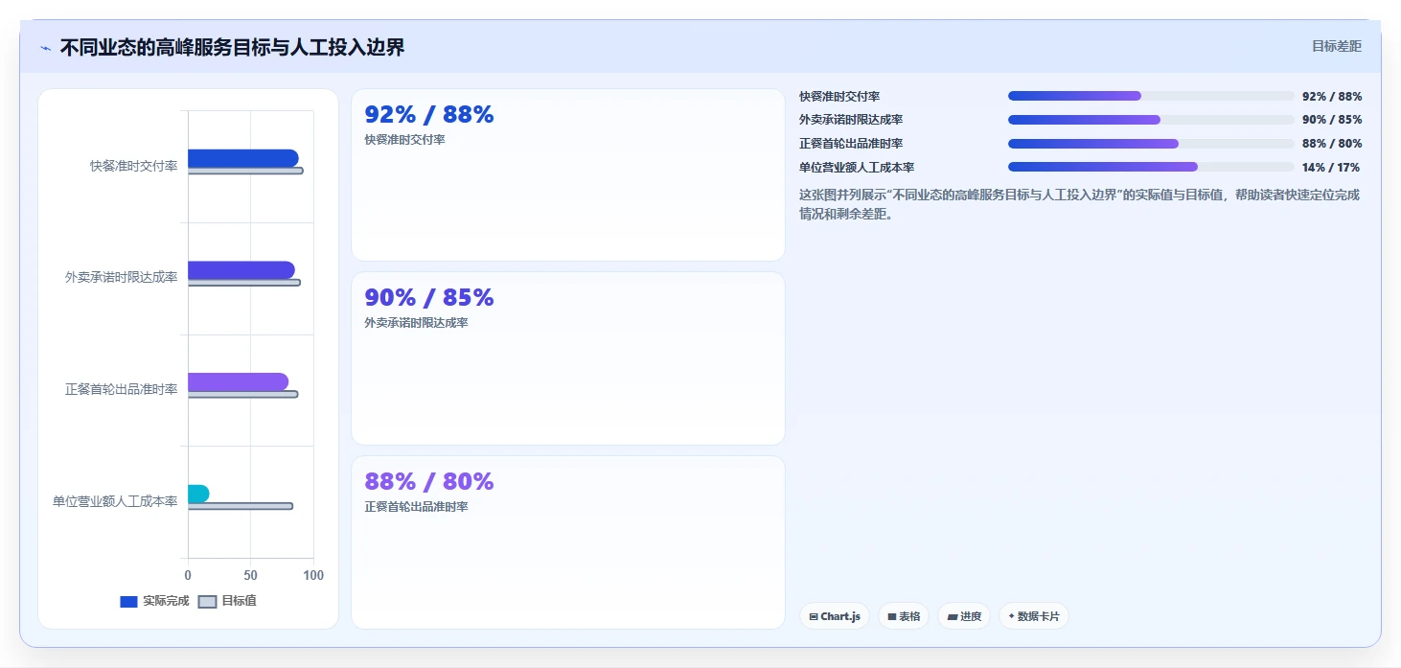Click the 目标差距 label in the header
The image size is (1401, 668).
(1336, 46)
